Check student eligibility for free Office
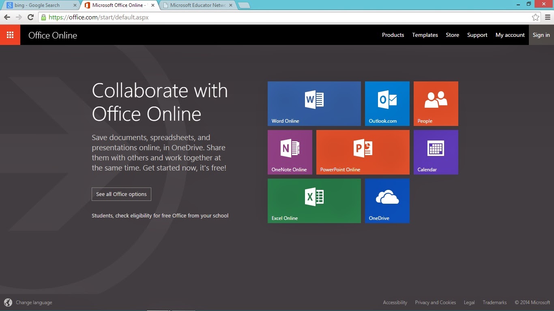Viewport: 554px width, 311px height. click(x=160, y=215)
